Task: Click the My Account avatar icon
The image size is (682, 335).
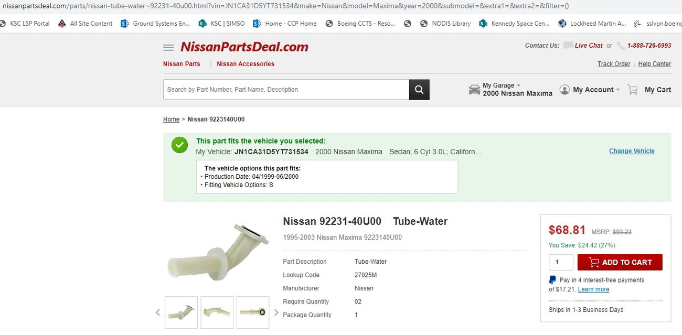Action: click(564, 90)
